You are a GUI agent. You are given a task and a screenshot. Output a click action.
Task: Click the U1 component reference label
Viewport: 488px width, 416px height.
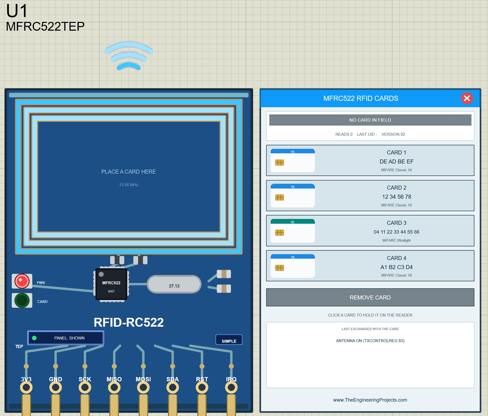[x=17, y=11]
